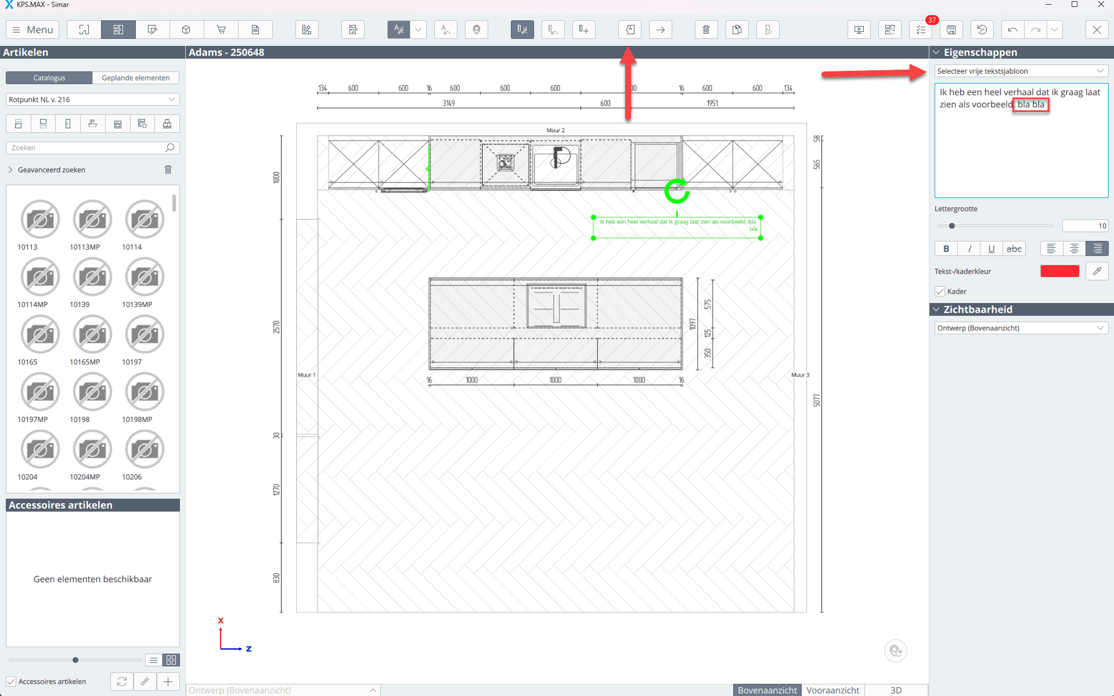Image resolution: width=1114 pixels, height=696 pixels.
Task: Open the Rotpunkt NL v. 216 catalog dropdown
Action: pyautogui.click(x=92, y=99)
